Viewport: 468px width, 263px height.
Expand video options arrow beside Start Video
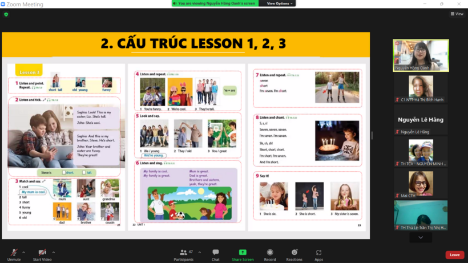(x=54, y=252)
